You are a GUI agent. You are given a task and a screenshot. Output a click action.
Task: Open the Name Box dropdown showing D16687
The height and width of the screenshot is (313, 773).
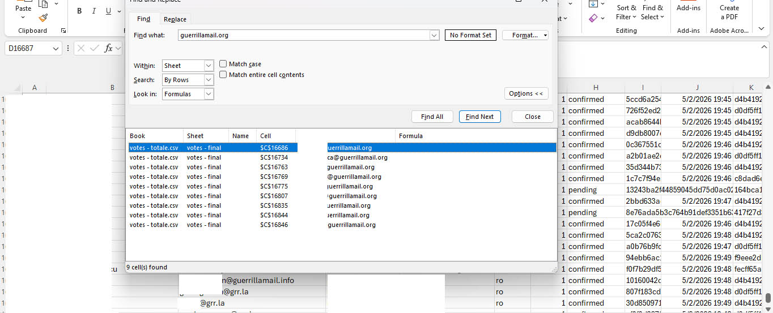pos(56,49)
